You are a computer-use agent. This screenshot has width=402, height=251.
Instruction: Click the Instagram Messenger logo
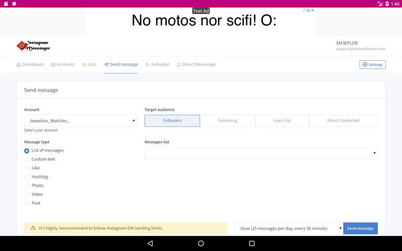click(33, 46)
